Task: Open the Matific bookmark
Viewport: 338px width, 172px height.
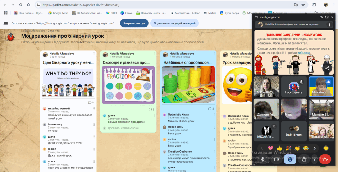Action: (210, 13)
